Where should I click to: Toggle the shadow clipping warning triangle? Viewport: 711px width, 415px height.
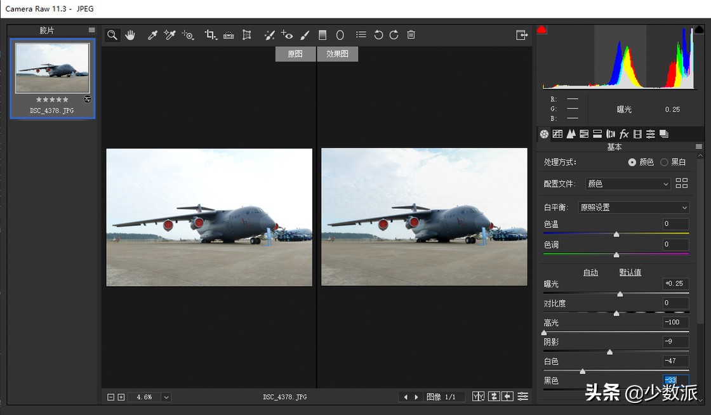[542, 30]
